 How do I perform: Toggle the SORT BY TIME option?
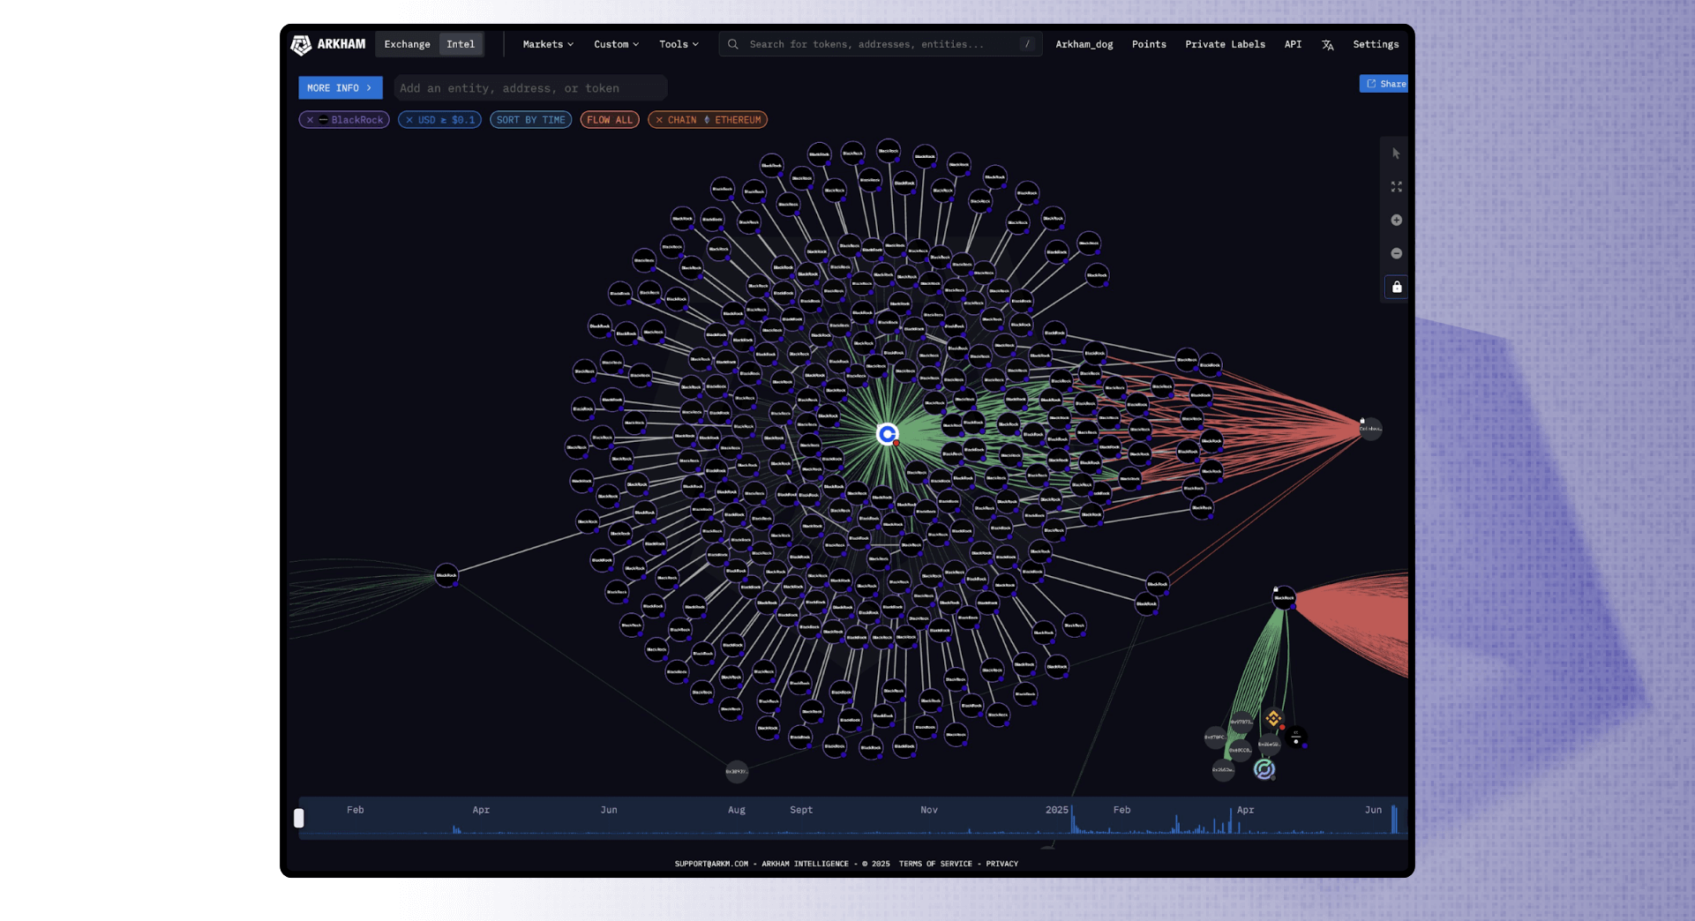(x=530, y=120)
